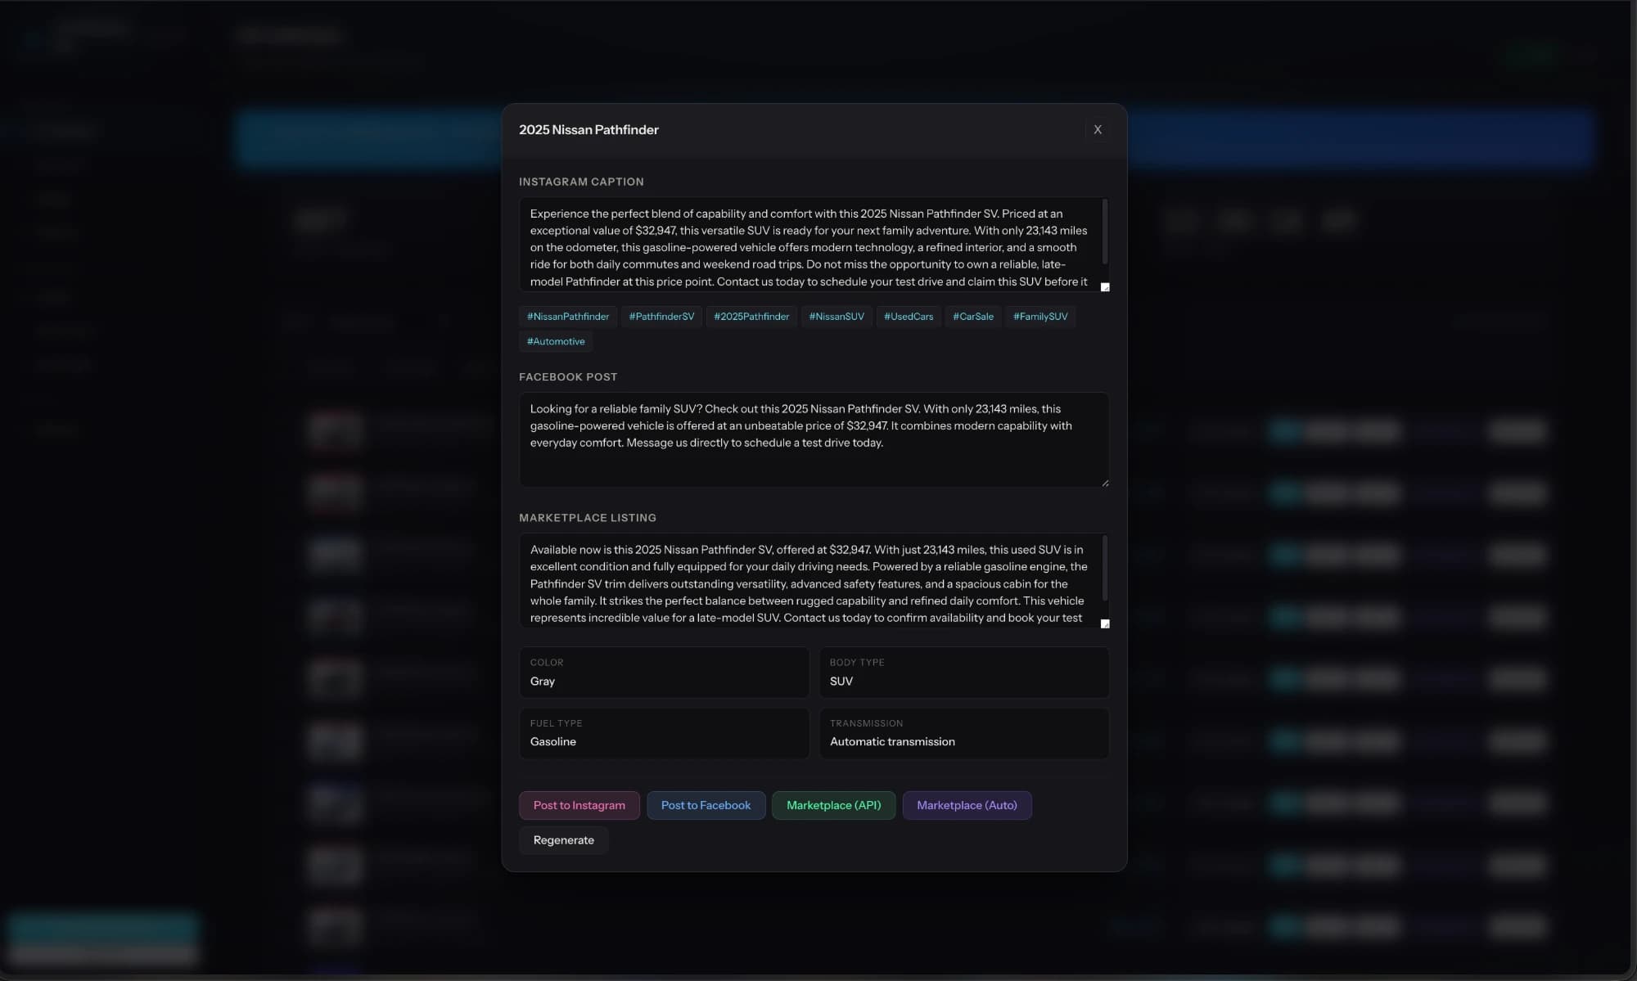Click the INSTAGRAM CAPTION section label
The width and height of the screenshot is (1637, 981).
(581, 182)
